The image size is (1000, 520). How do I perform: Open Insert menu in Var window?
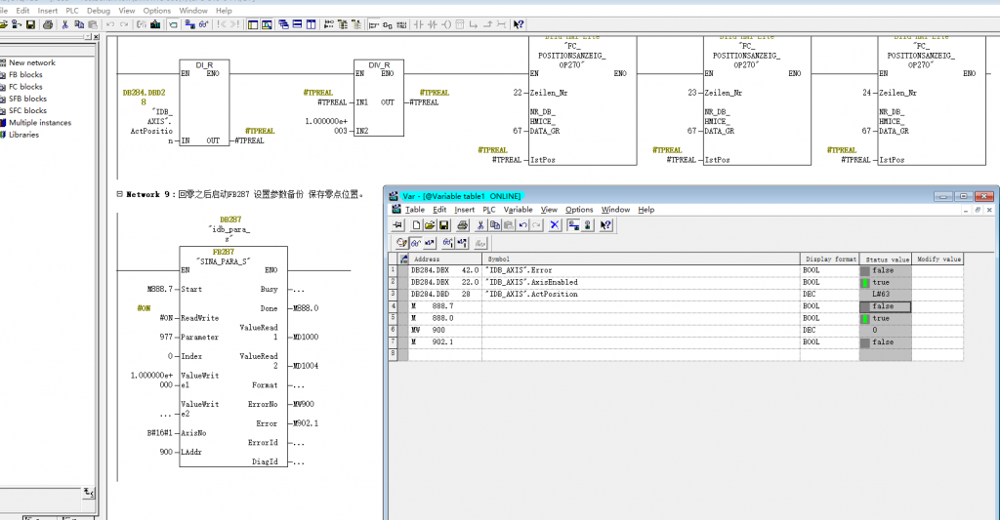(x=464, y=210)
